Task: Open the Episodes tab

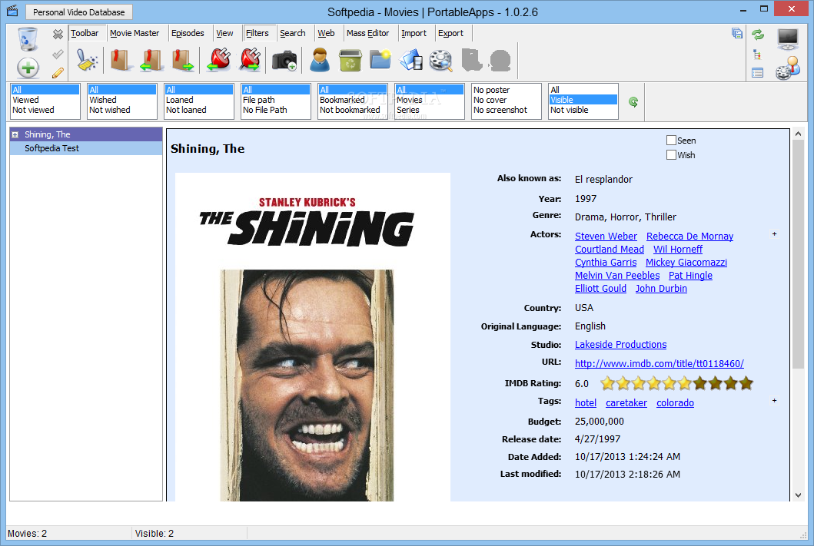Action: click(x=188, y=33)
